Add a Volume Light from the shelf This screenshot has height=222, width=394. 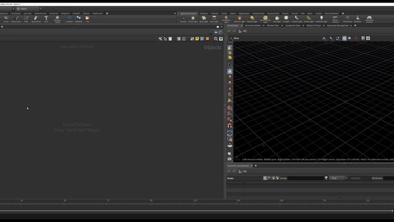click(x=239, y=19)
